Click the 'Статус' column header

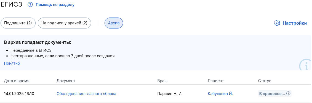tap(265, 81)
